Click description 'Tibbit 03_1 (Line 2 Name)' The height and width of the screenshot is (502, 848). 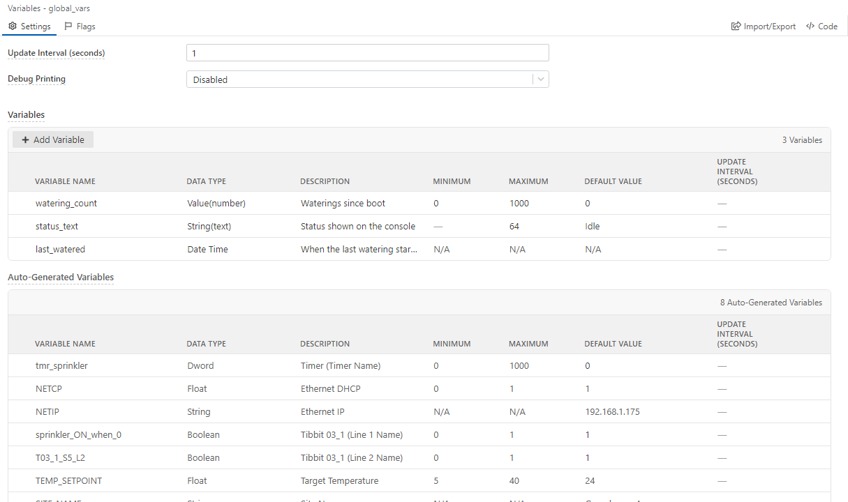click(352, 457)
